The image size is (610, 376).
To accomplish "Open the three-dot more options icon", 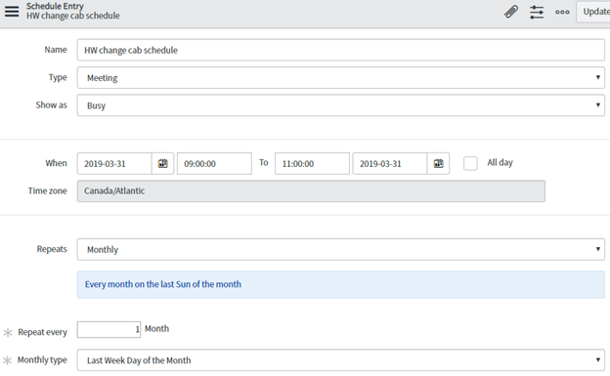I will coord(562,12).
